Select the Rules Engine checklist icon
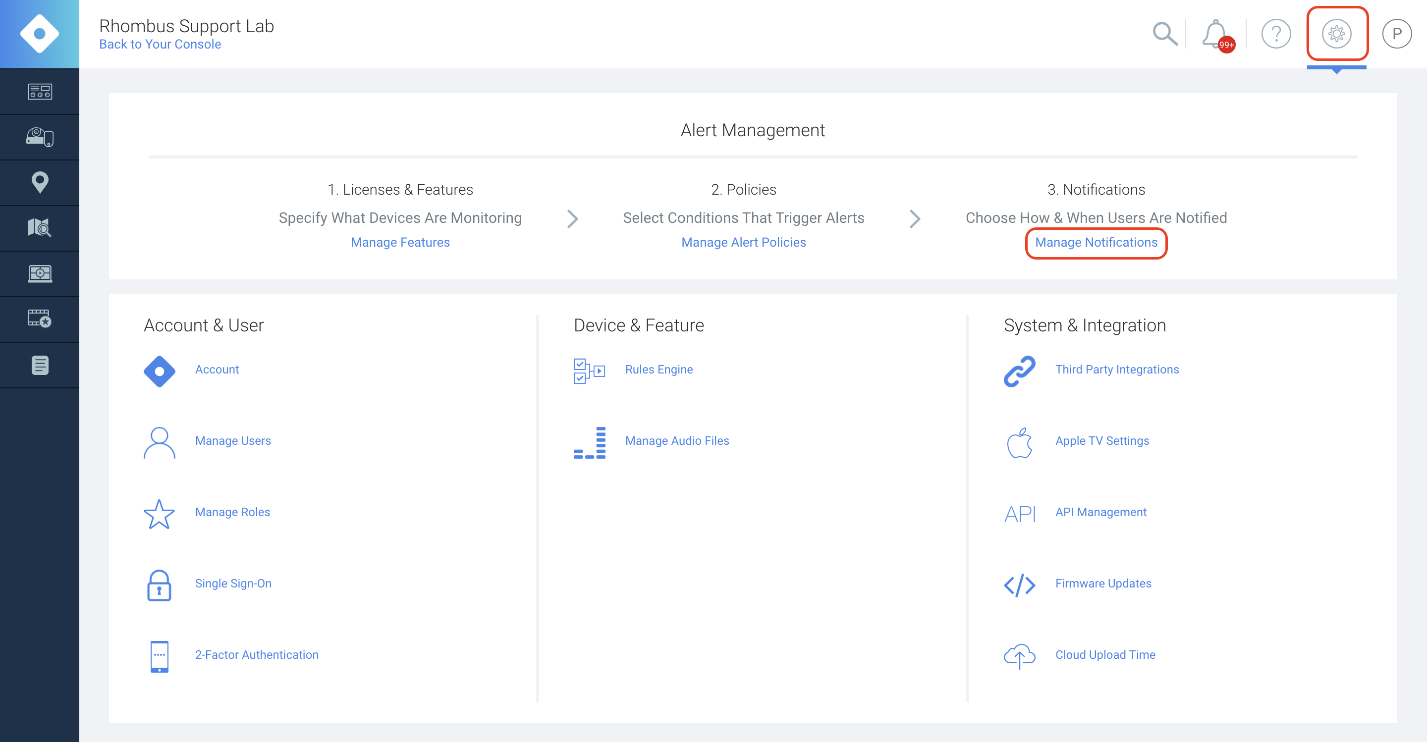The width and height of the screenshot is (1427, 742). tap(589, 371)
